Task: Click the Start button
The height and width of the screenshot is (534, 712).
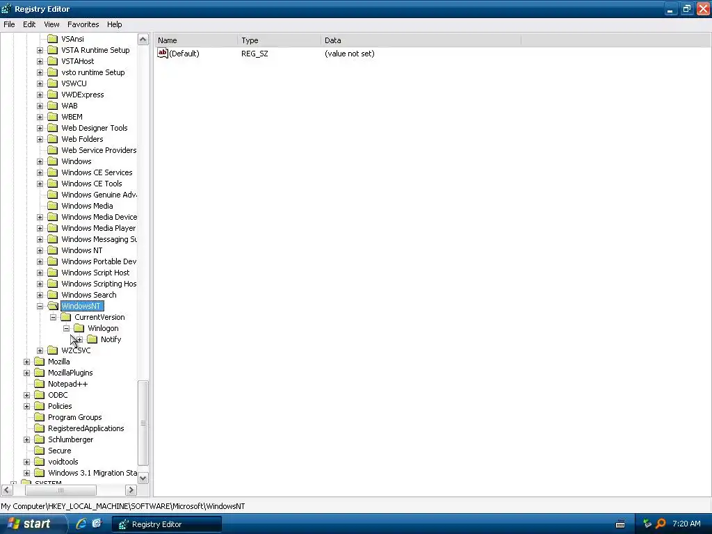Action: [33, 524]
